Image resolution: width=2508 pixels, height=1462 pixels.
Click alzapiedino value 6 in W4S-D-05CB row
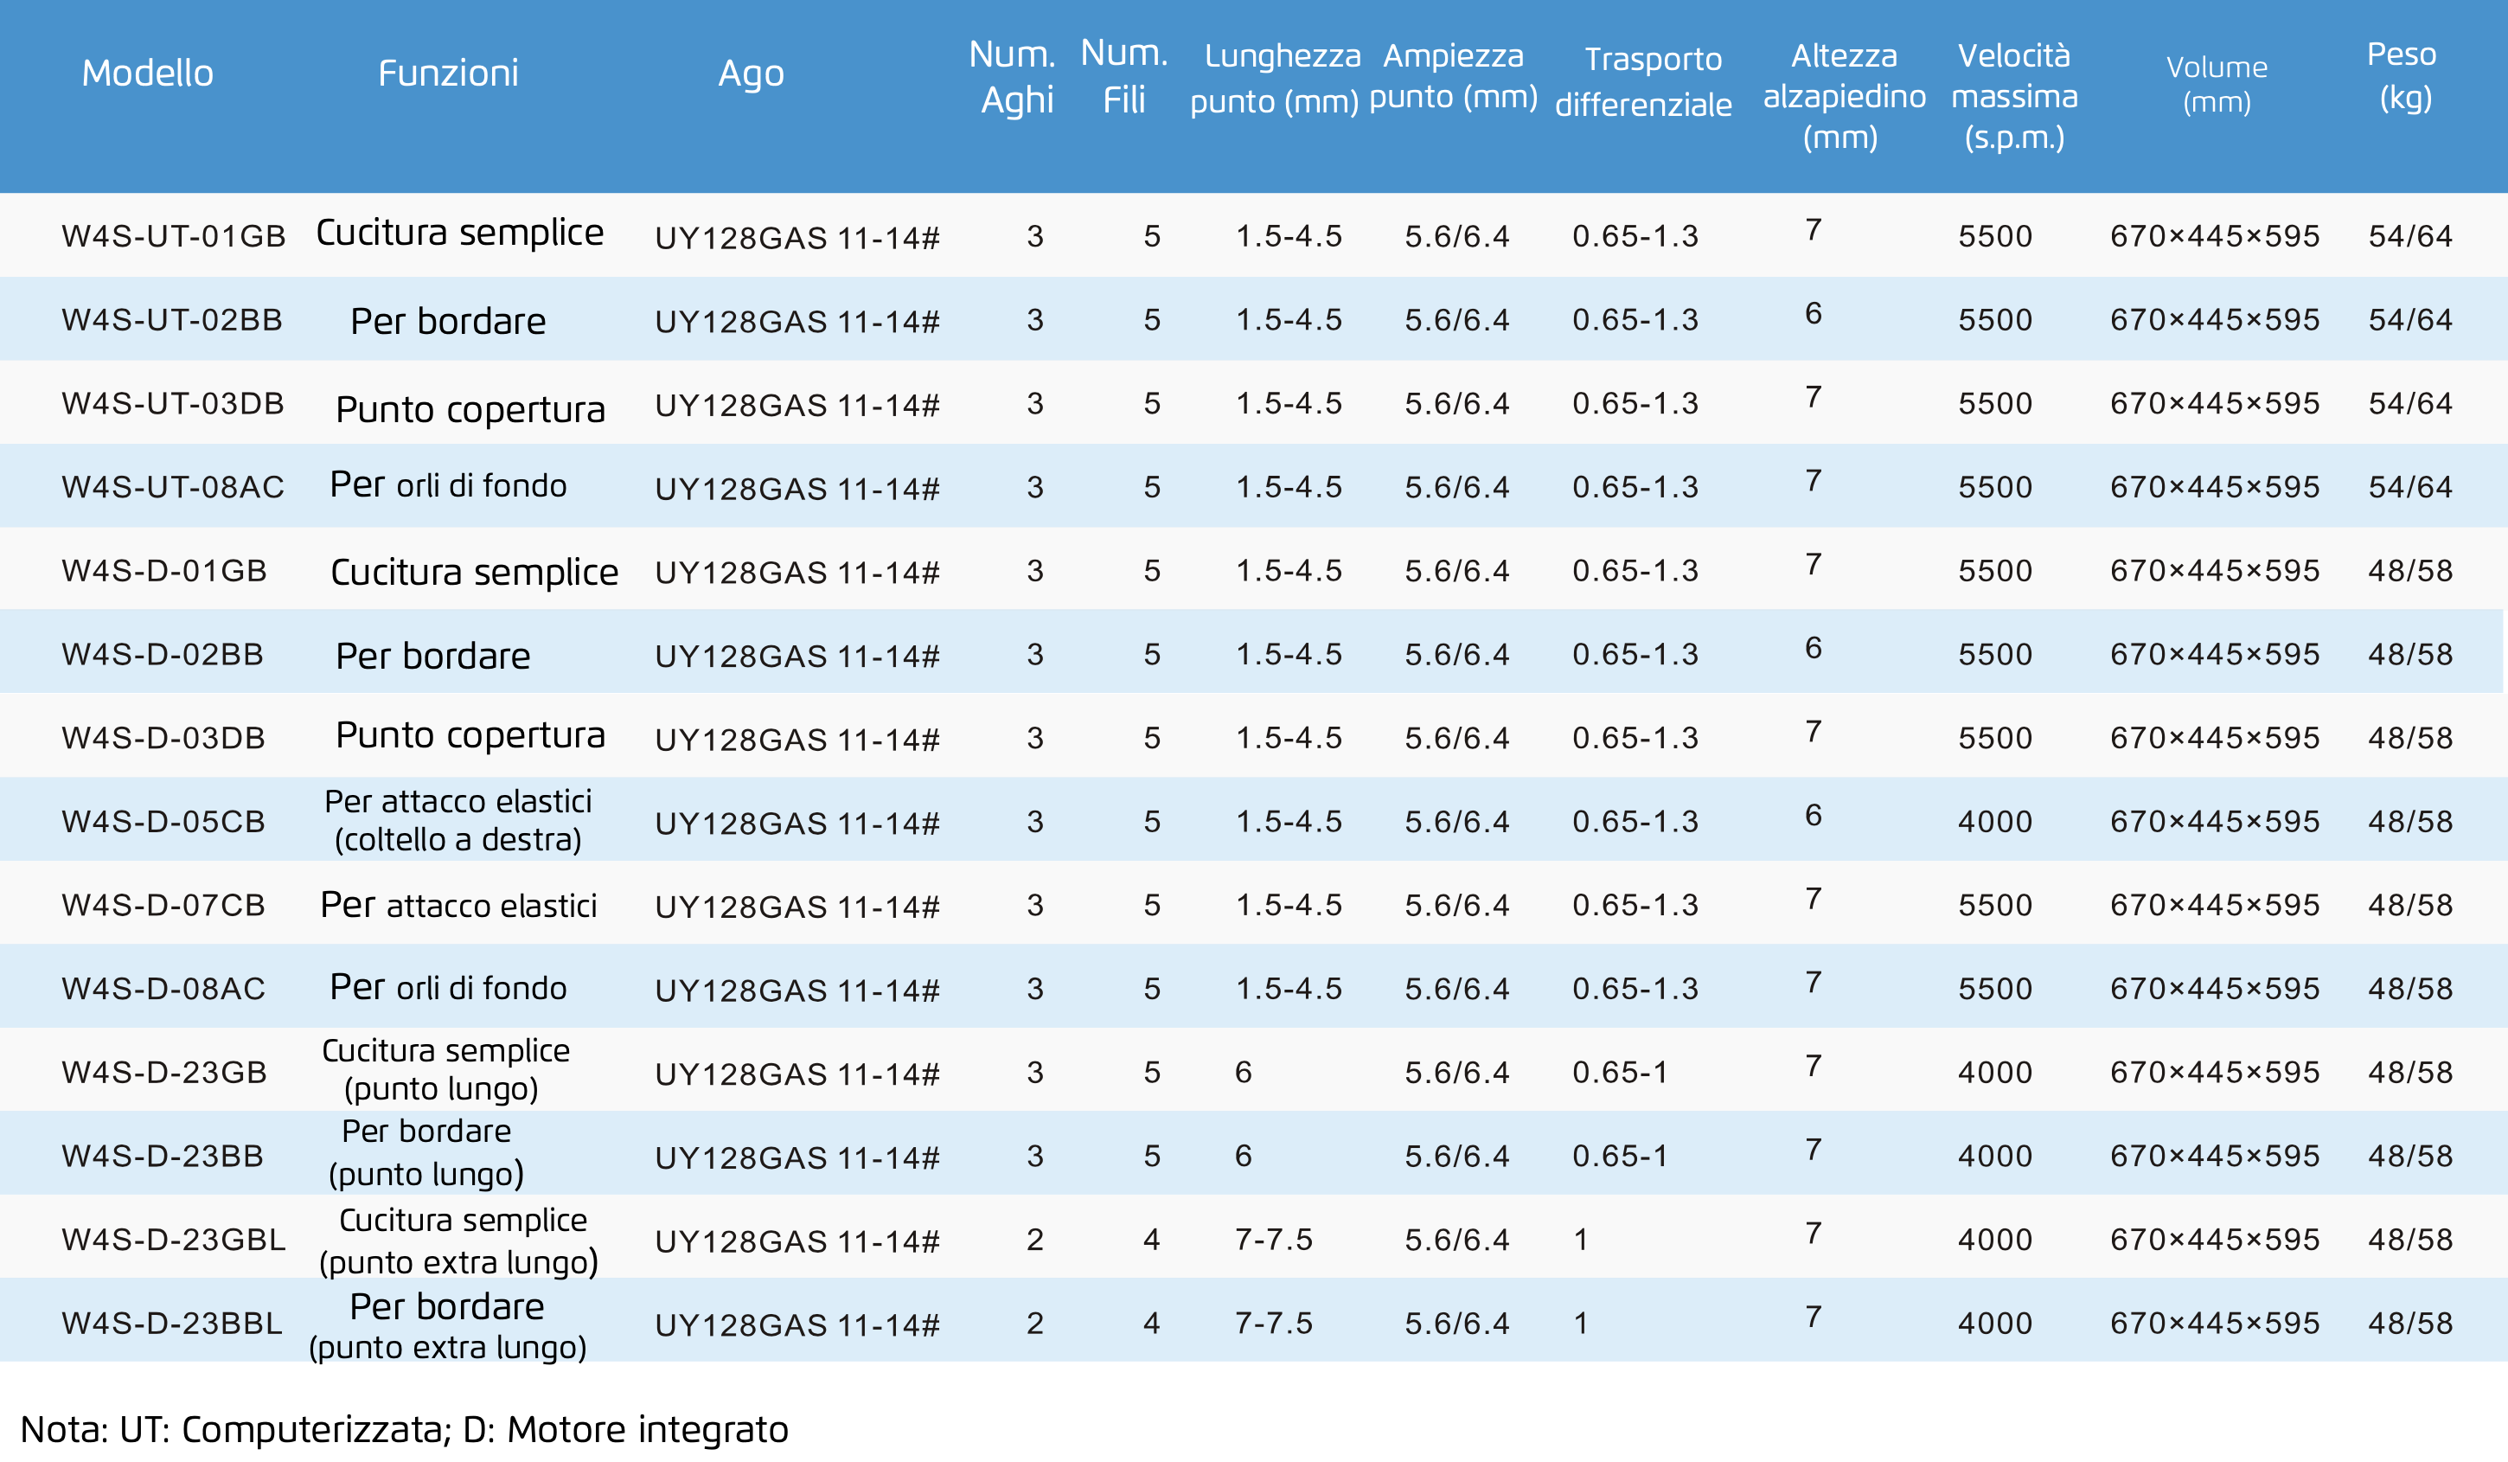(1814, 815)
